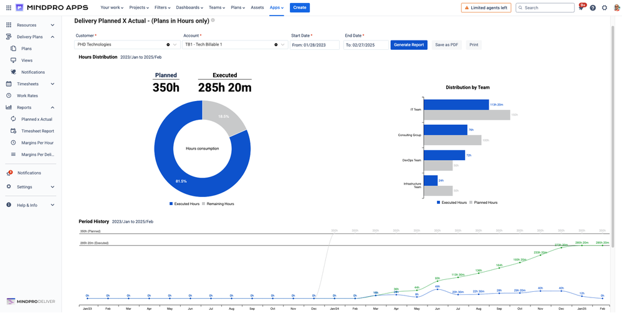Open the Projects menu
Image resolution: width=622 pixels, height=313 pixels.
[139, 7]
